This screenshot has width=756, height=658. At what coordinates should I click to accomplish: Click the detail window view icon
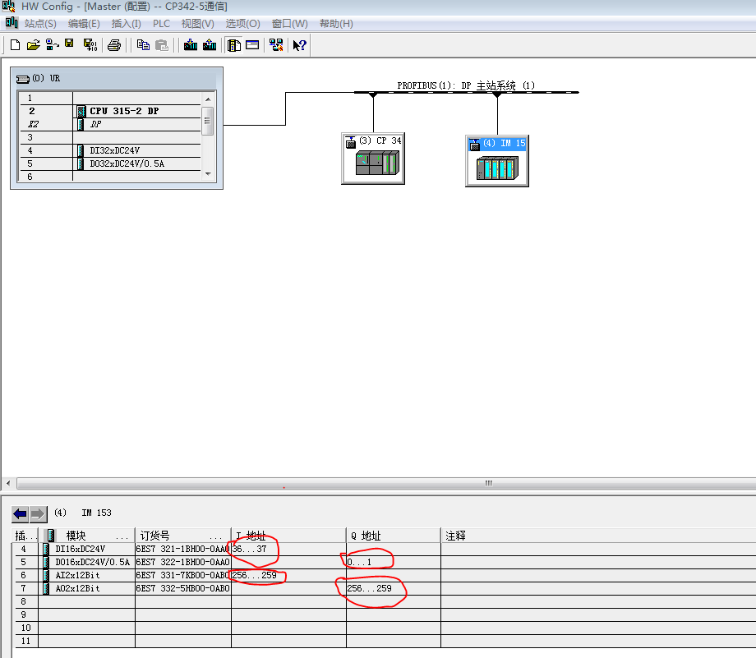click(252, 45)
